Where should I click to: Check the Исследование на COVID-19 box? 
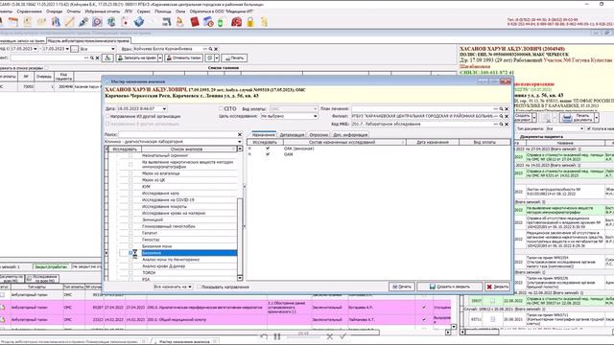130,200
